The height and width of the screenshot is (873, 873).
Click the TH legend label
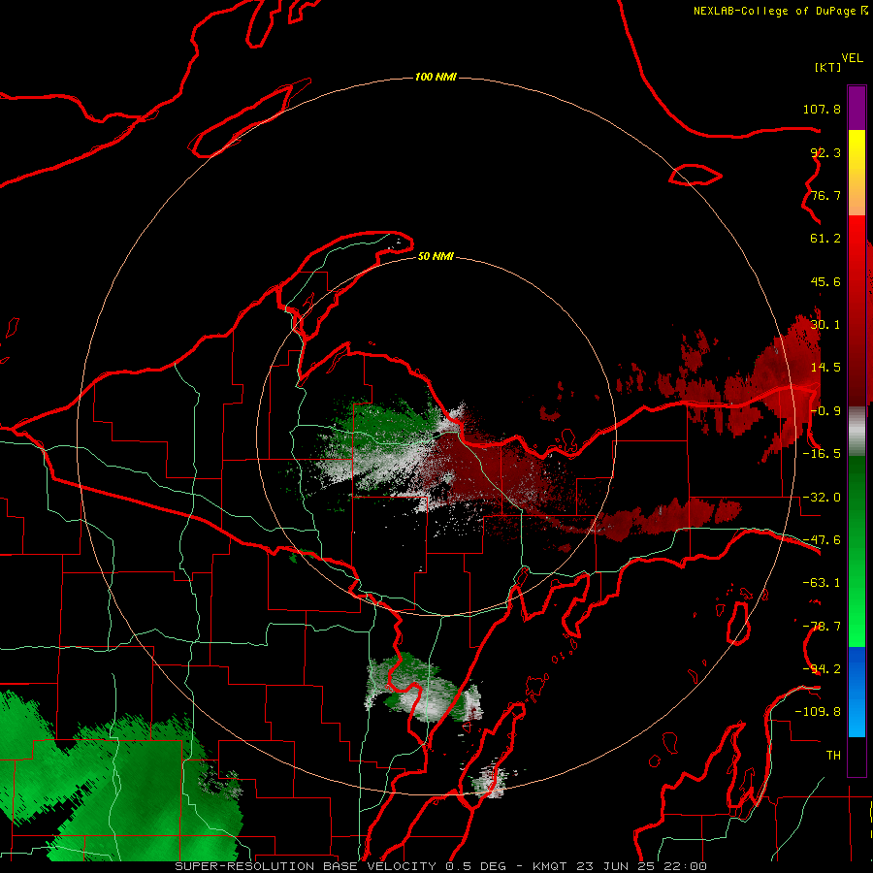click(x=833, y=755)
